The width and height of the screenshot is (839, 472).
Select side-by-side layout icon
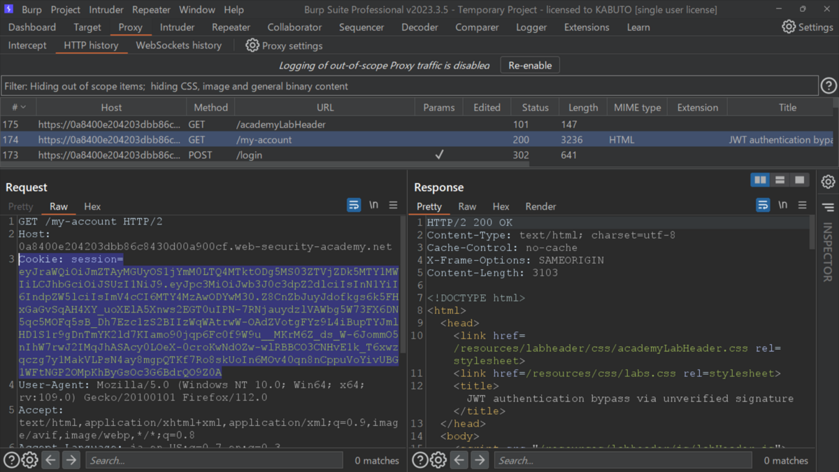coord(760,180)
